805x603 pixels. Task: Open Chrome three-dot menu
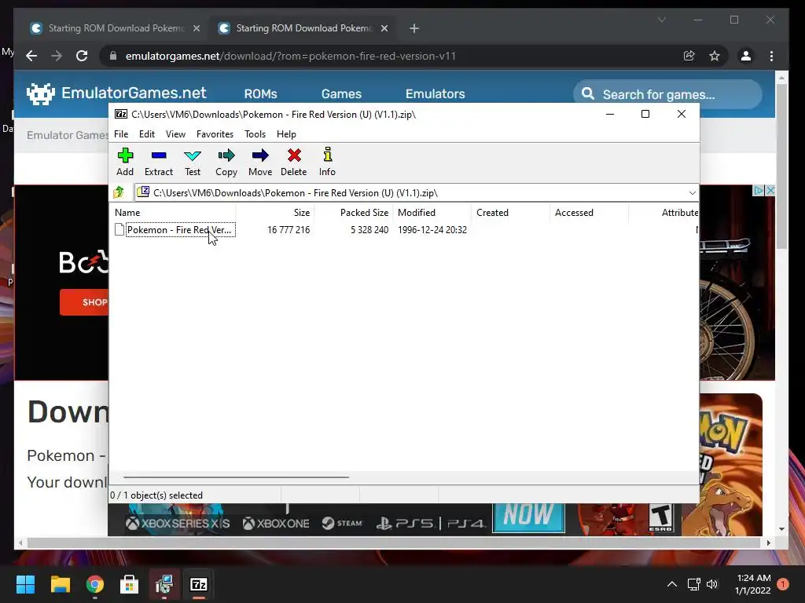pyautogui.click(x=771, y=56)
